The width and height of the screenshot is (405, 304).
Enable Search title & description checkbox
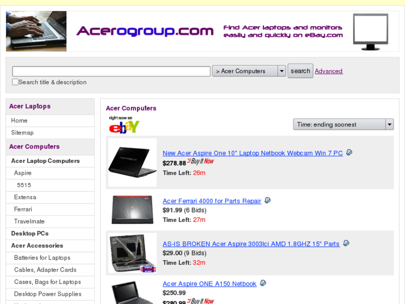tap(15, 82)
